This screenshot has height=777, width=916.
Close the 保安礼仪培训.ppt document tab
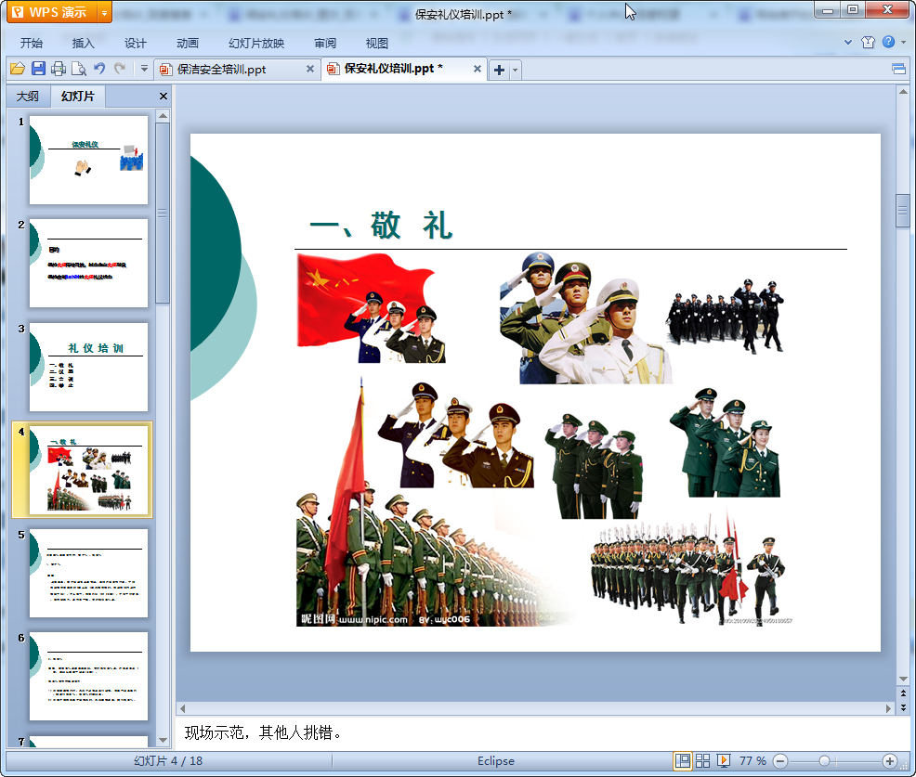click(478, 69)
